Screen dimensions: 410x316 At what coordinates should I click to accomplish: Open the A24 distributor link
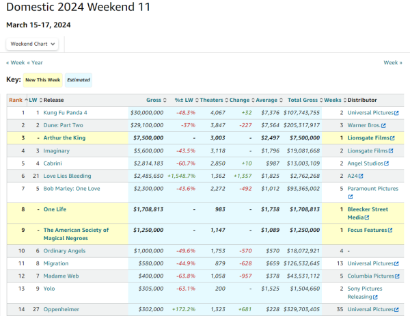[353, 176]
